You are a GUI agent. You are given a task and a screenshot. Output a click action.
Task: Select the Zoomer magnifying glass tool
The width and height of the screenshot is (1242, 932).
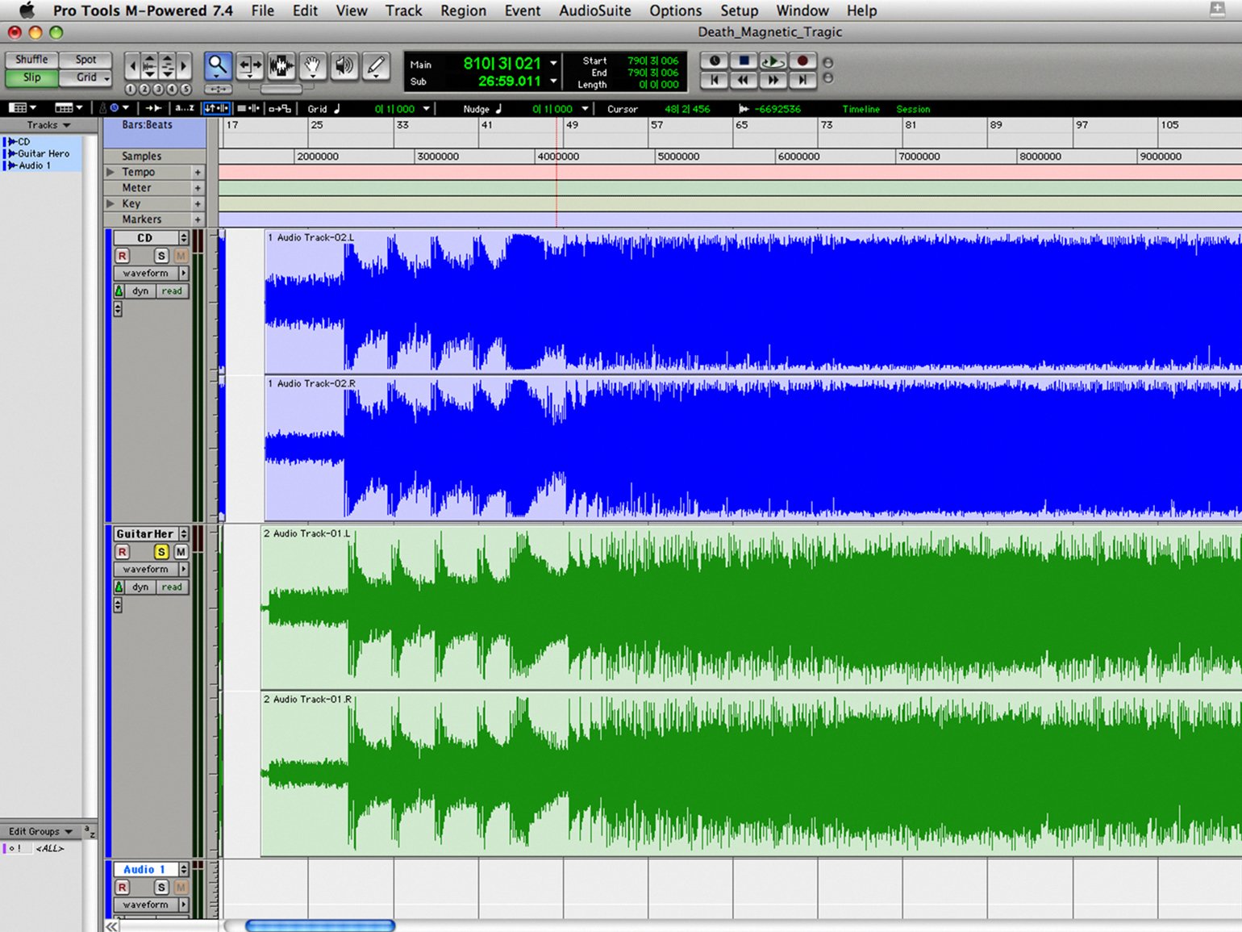point(218,65)
